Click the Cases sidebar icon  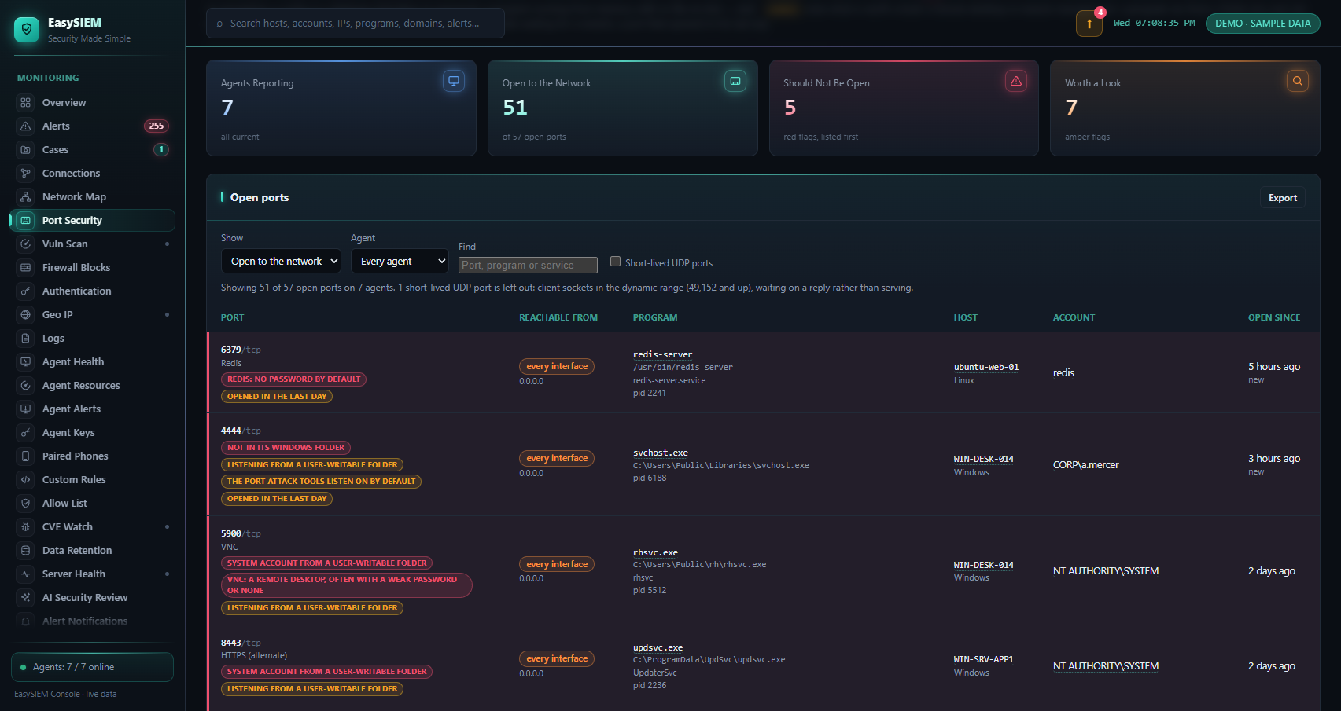point(26,150)
